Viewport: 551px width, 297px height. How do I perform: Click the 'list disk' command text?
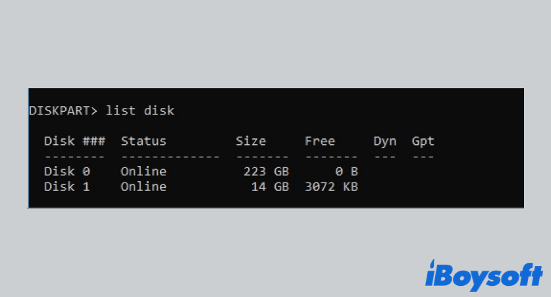point(140,111)
